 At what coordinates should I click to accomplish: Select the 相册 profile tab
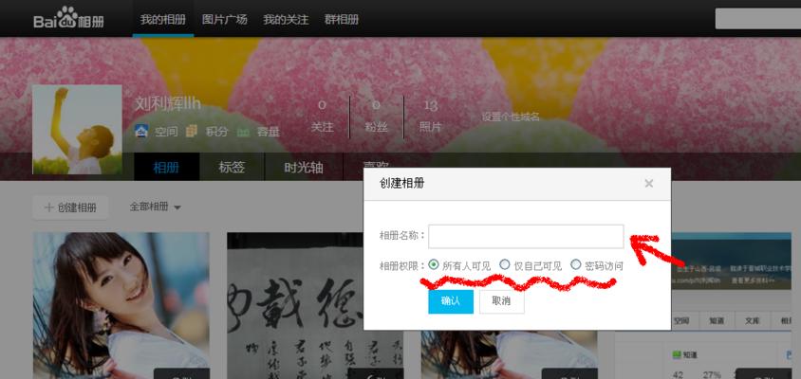pos(166,167)
